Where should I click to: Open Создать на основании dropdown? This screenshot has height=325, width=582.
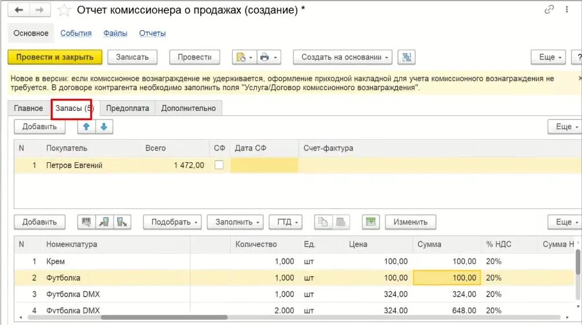[x=342, y=57]
